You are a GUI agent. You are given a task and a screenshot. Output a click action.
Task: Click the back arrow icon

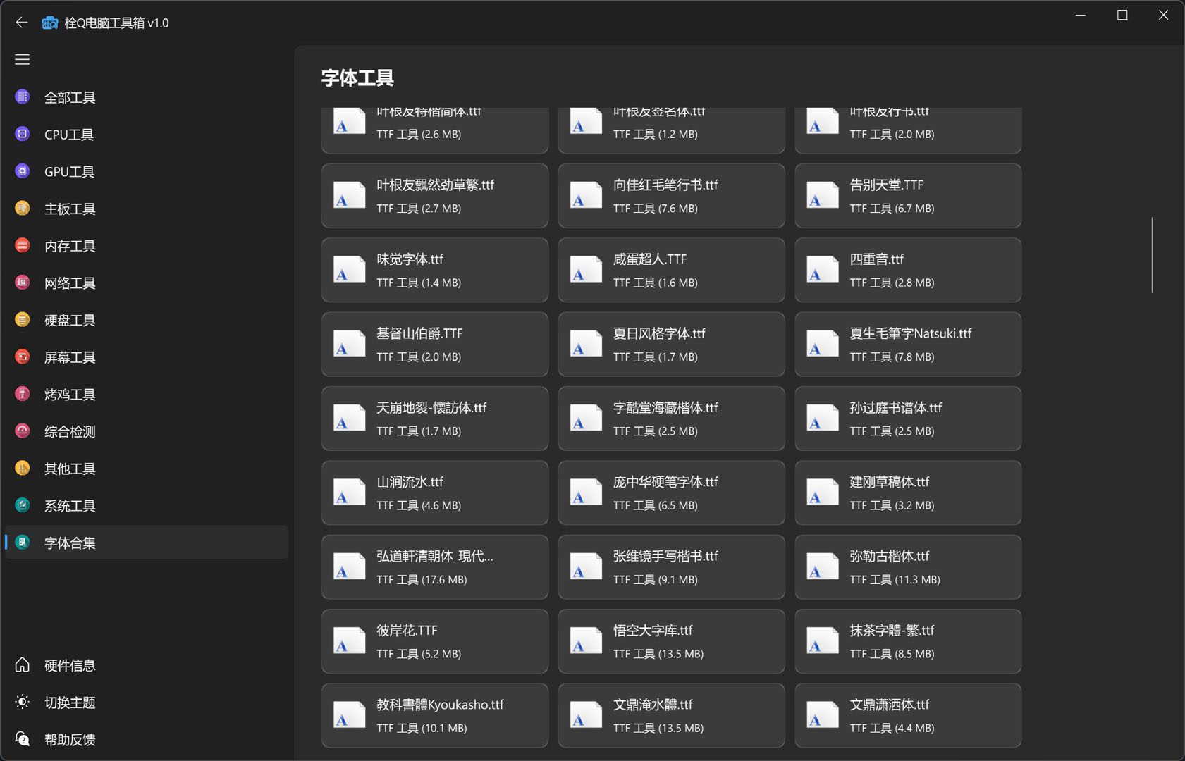pos(22,23)
